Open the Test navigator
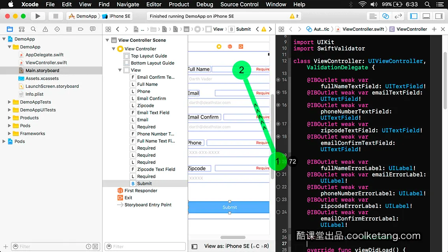Image resolution: width=448 pixels, height=252 pixels. tap(57, 29)
